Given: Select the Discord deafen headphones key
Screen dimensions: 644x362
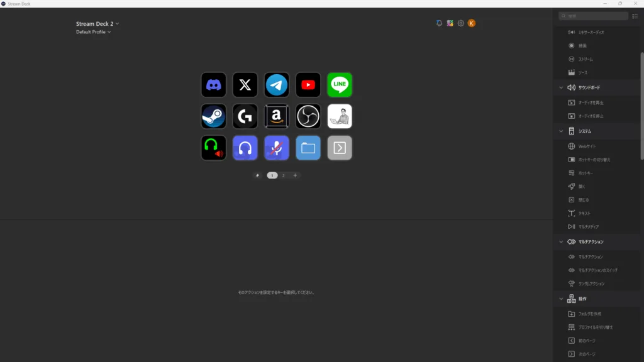Looking at the screenshot, I should pos(245,148).
